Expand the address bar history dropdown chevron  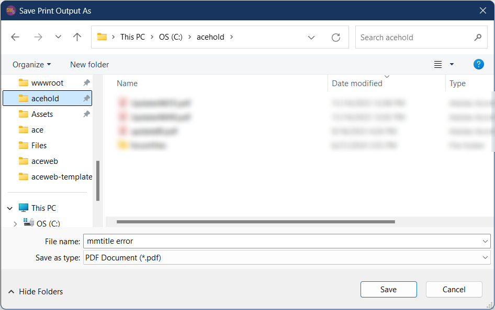pos(311,37)
